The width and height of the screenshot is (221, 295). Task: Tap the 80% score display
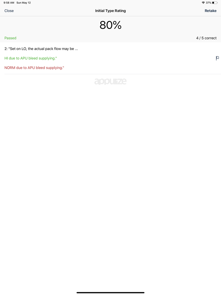110,25
